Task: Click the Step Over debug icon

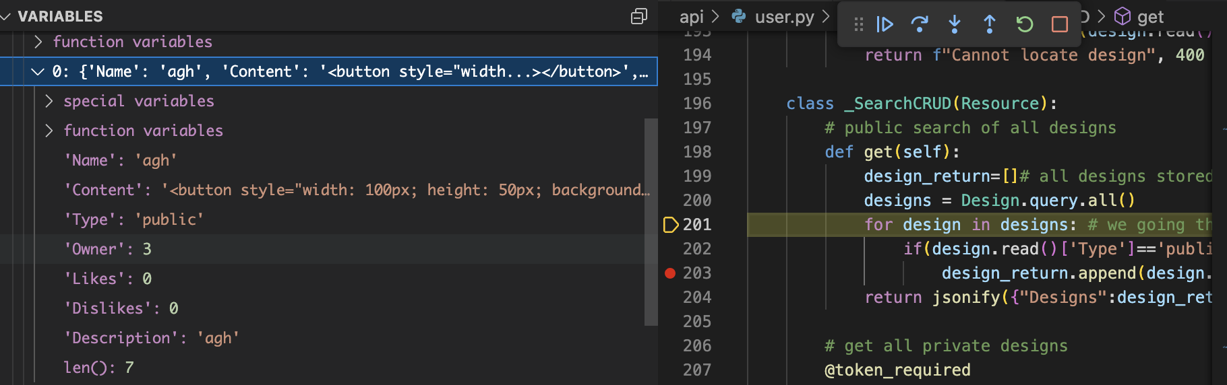Action: (x=920, y=25)
